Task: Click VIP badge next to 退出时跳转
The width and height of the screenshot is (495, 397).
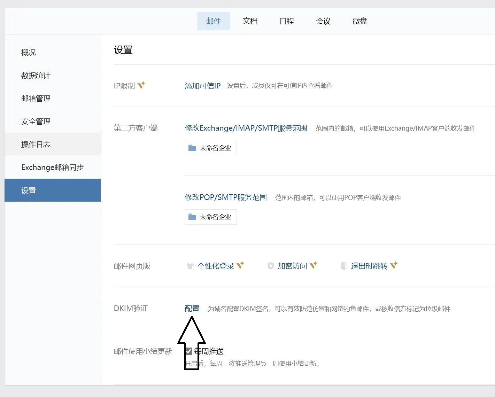Action: coord(394,265)
